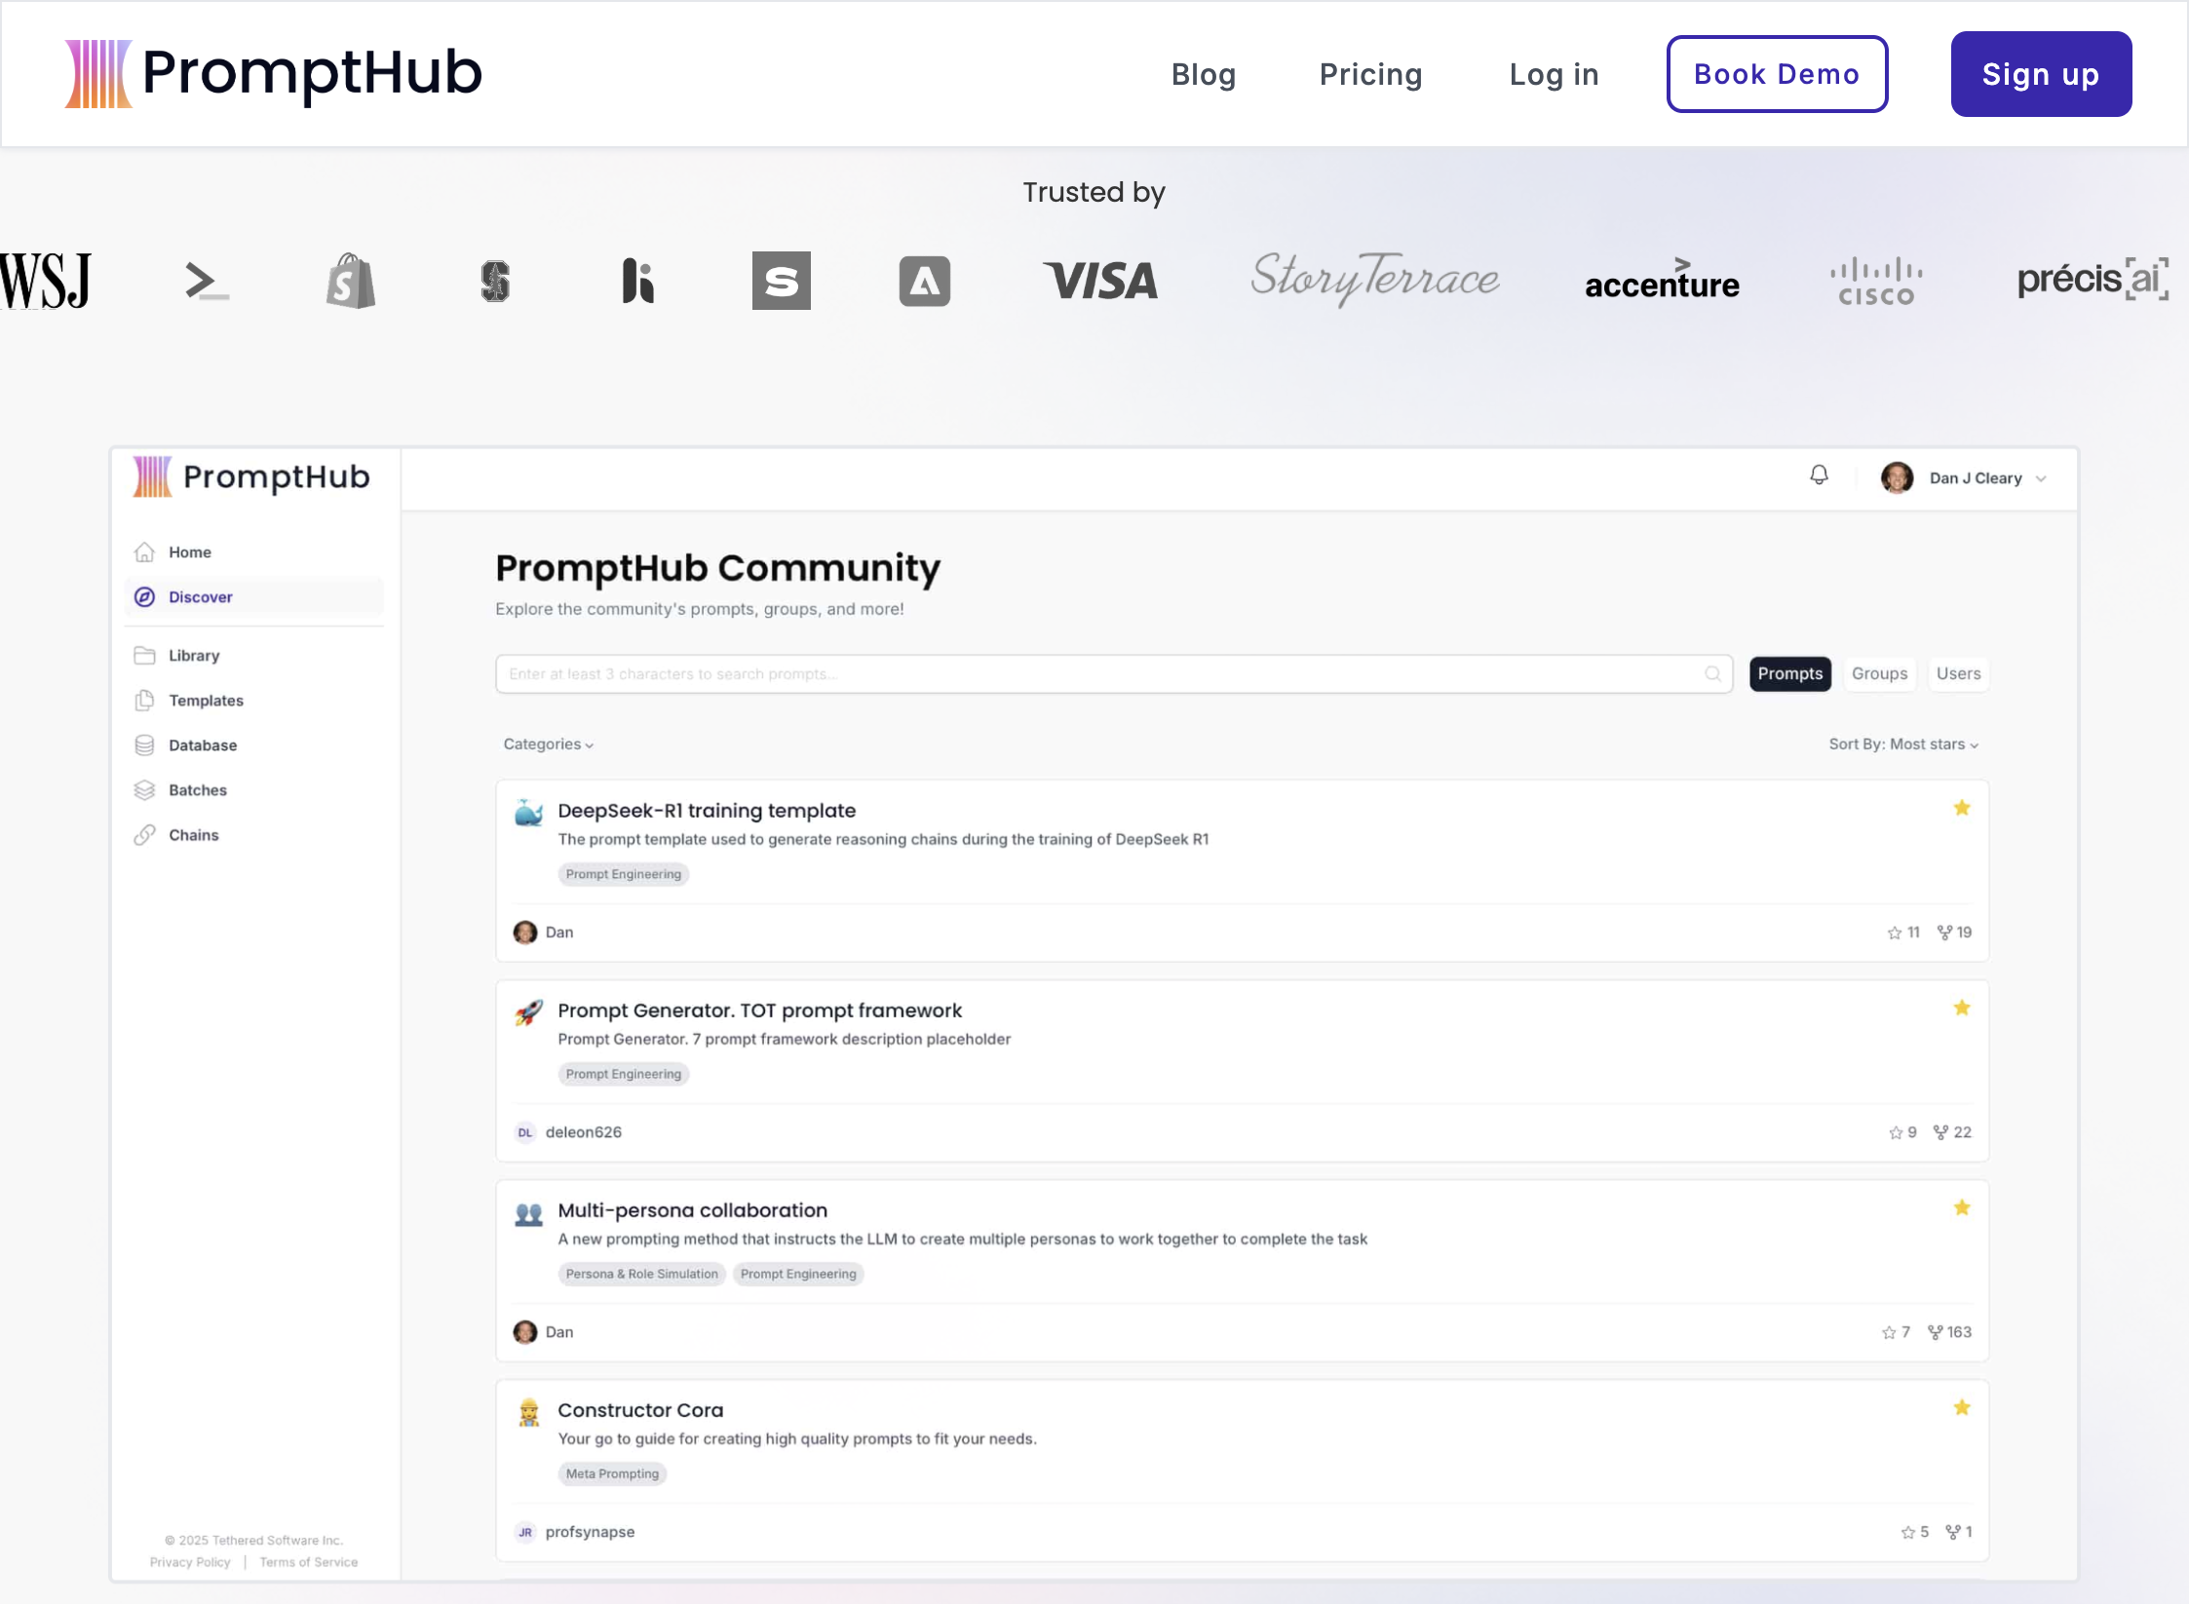The image size is (2189, 1604).
Task: Open Multi-persona collaboration prompt
Action: [692, 1210]
